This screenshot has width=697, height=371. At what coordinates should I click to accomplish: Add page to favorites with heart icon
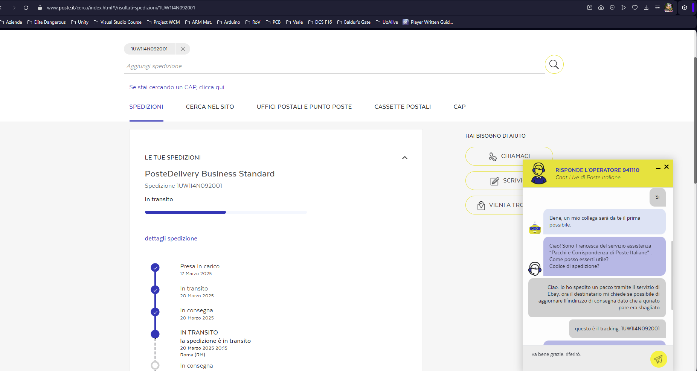pyautogui.click(x=635, y=8)
